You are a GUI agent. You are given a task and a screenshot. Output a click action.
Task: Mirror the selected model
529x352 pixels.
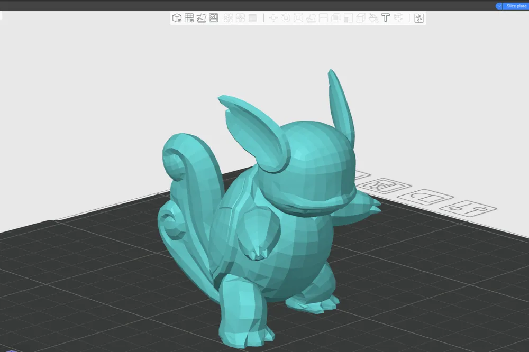pos(347,18)
